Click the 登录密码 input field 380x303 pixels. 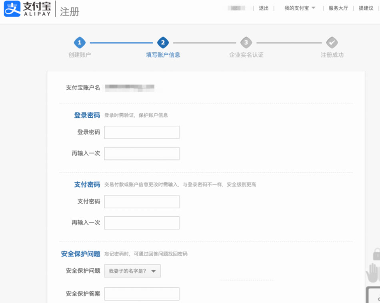tap(141, 132)
